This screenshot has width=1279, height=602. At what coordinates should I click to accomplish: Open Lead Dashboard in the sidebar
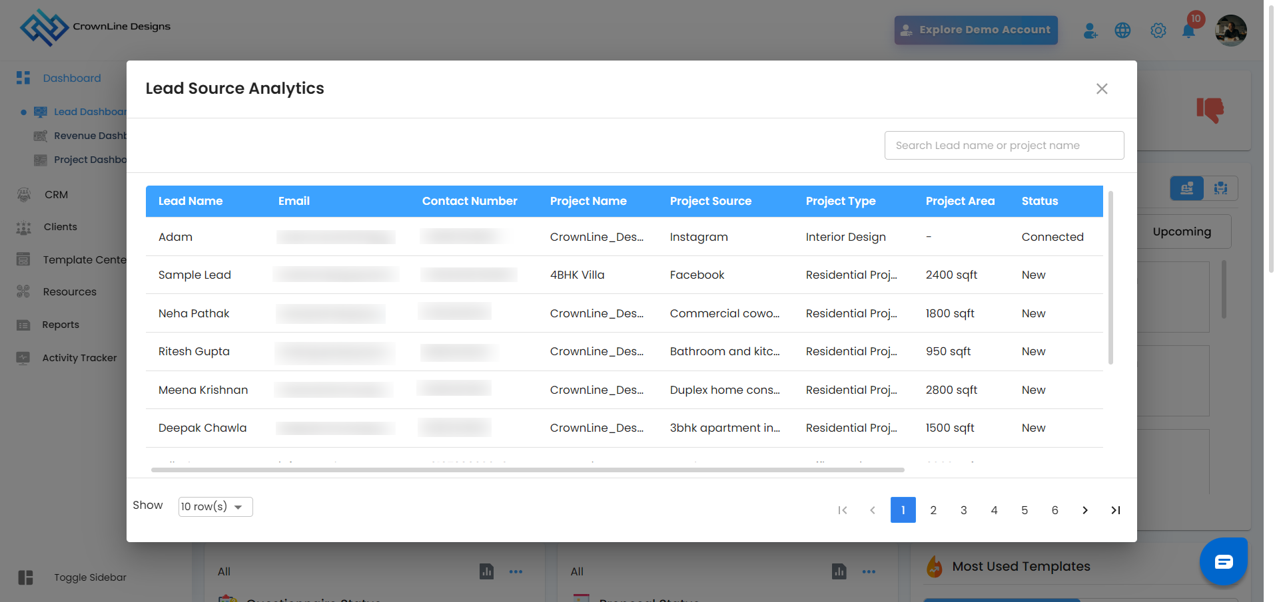(80, 112)
